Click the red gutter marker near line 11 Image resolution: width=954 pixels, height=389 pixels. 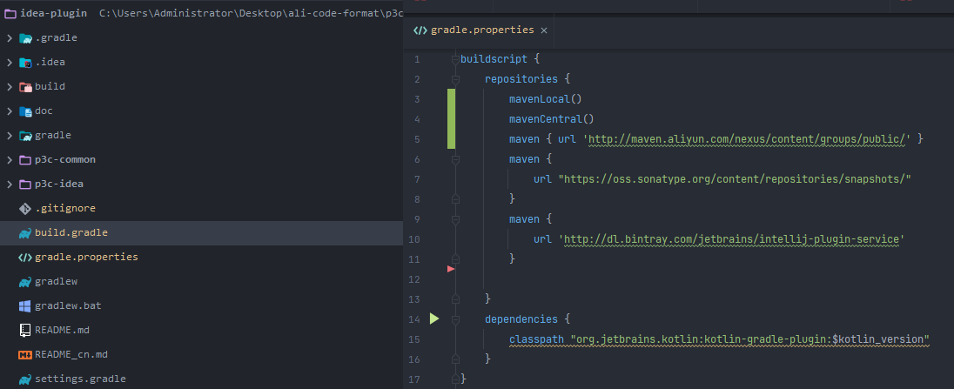(x=451, y=269)
